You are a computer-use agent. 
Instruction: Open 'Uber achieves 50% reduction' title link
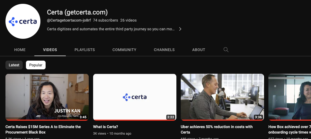click(217, 129)
